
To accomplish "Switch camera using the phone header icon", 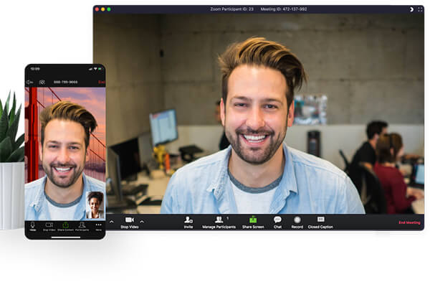I will click(42, 82).
